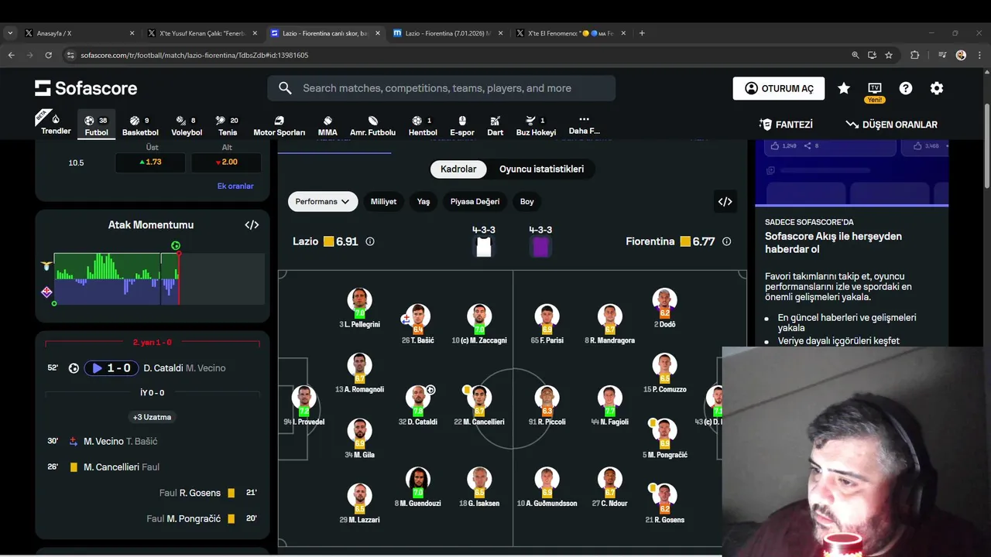The image size is (991, 557).
Task: Select the Buz Hokeyi category
Action: click(x=536, y=125)
